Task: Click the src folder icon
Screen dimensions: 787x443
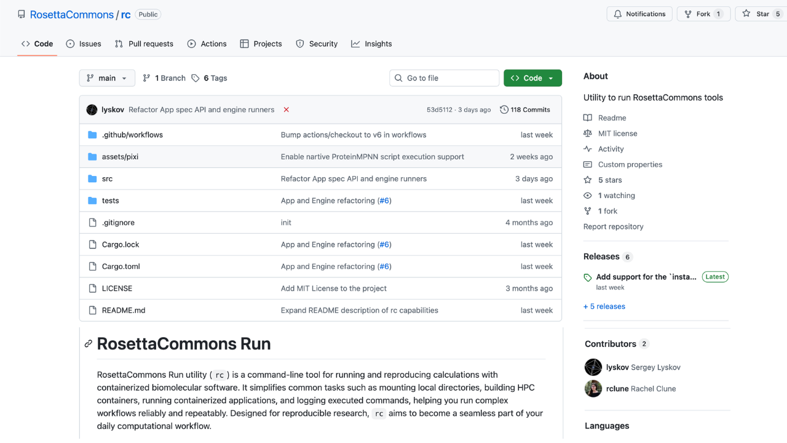Action: tap(92, 178)
